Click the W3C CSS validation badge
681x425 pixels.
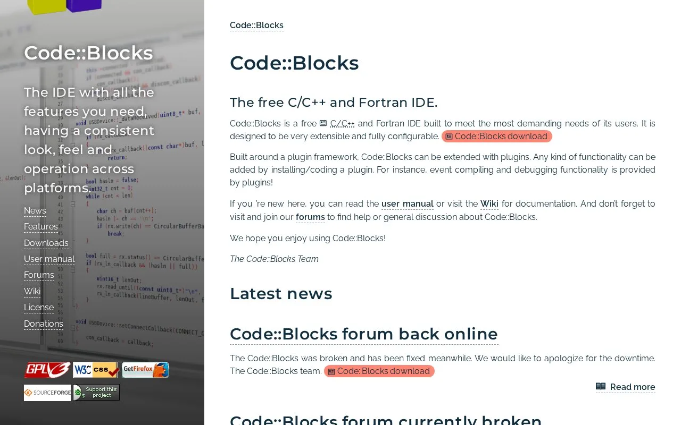point(96,370)
